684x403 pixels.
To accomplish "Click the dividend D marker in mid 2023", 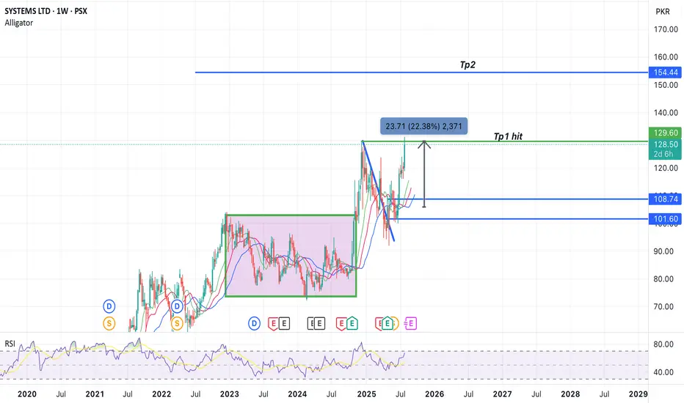I will pos(255,323).
